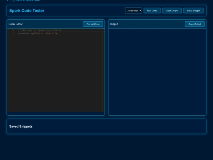Click inside the empty output pane
The width and height of the screenshot is (213, 160).
pyautogui.click(x=157, y=72)
